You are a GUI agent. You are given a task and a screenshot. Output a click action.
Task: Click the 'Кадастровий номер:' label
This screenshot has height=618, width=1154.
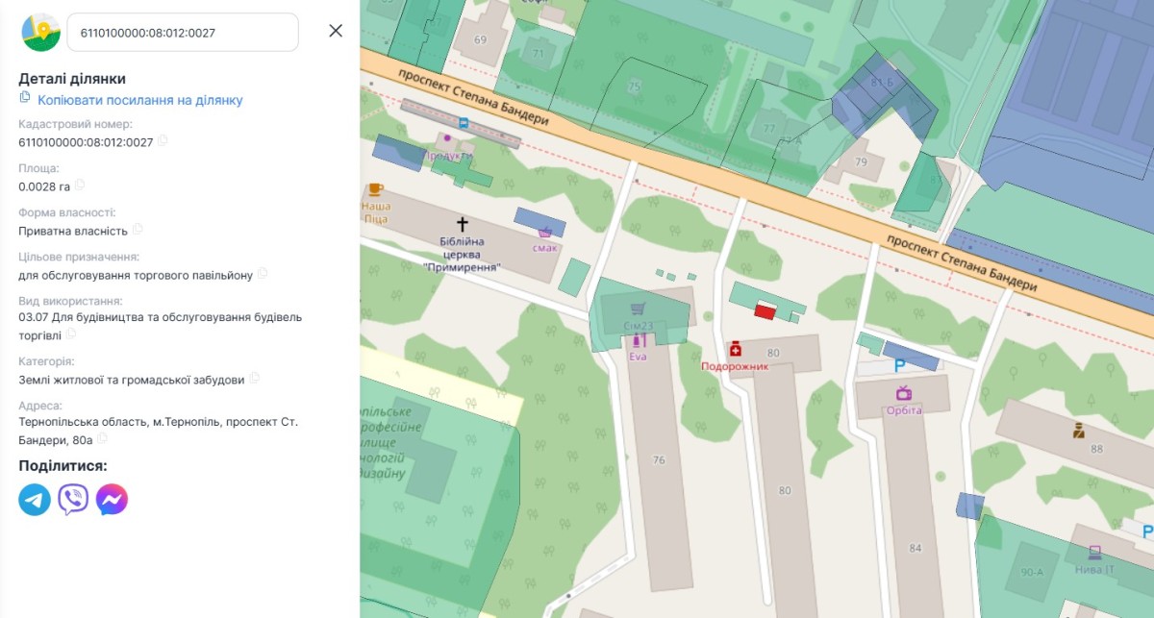pyautogui.click(x=75, y=124)
